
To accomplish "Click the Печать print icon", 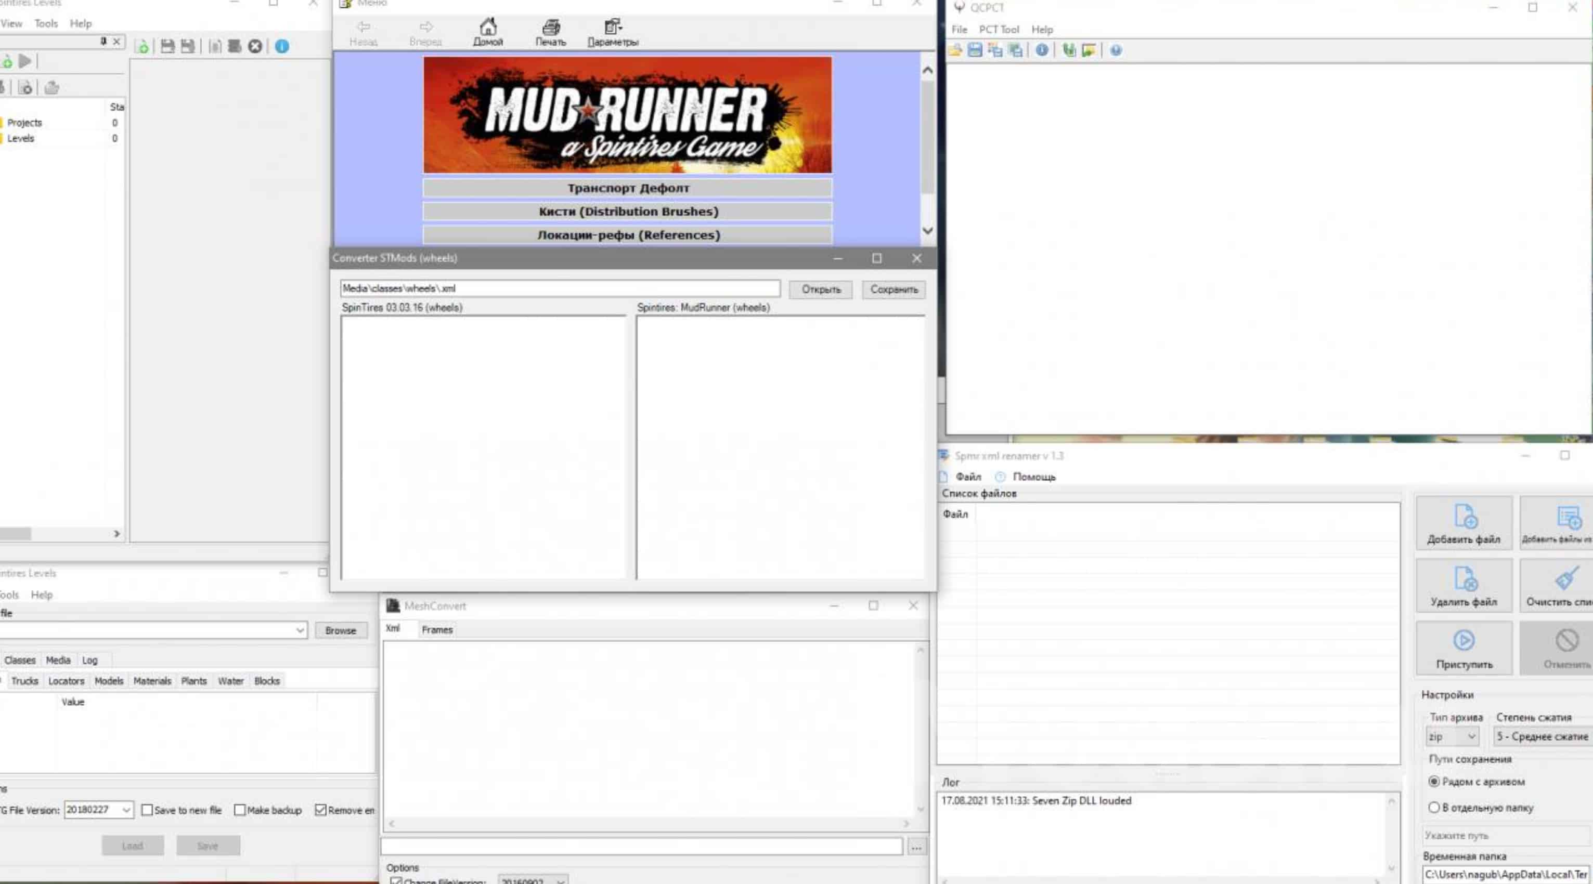I will point(550,32).
